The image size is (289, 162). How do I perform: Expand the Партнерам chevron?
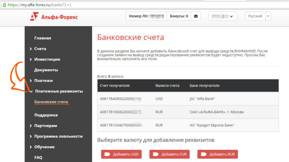click(31, 126)
